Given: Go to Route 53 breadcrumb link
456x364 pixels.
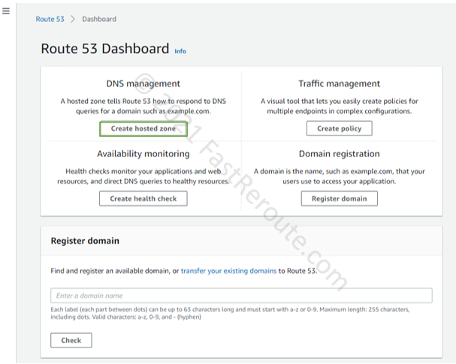Looking at the screenshot, I should point(50,20).
